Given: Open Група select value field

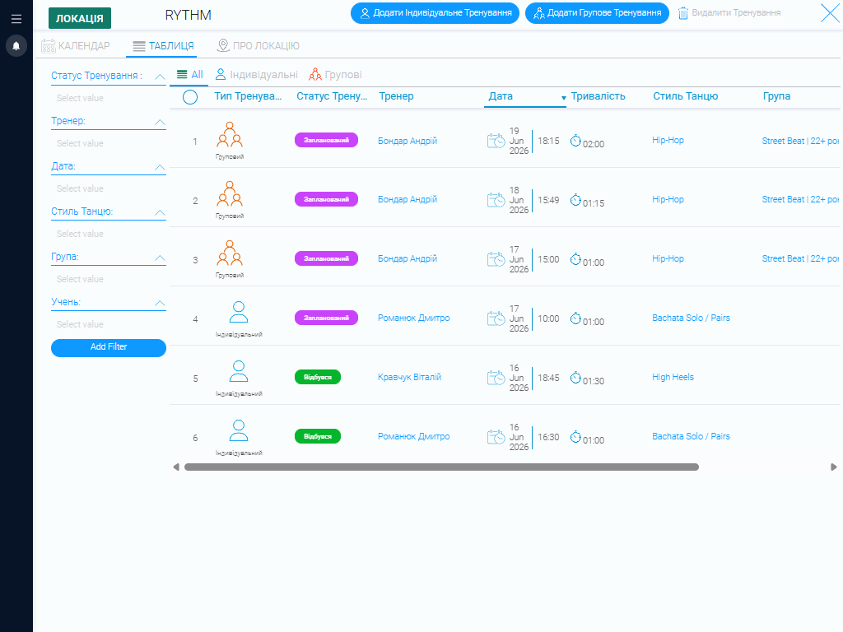Looking at the screenshot, I should click(x=109, y=279).
